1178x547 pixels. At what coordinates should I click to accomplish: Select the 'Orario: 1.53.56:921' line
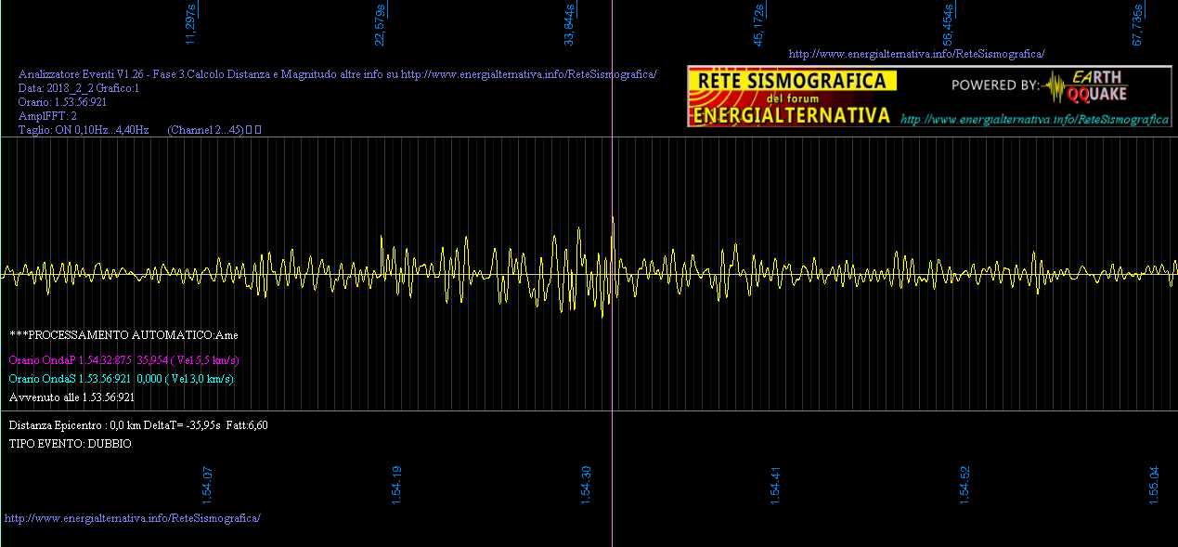[x=62, y=102]
